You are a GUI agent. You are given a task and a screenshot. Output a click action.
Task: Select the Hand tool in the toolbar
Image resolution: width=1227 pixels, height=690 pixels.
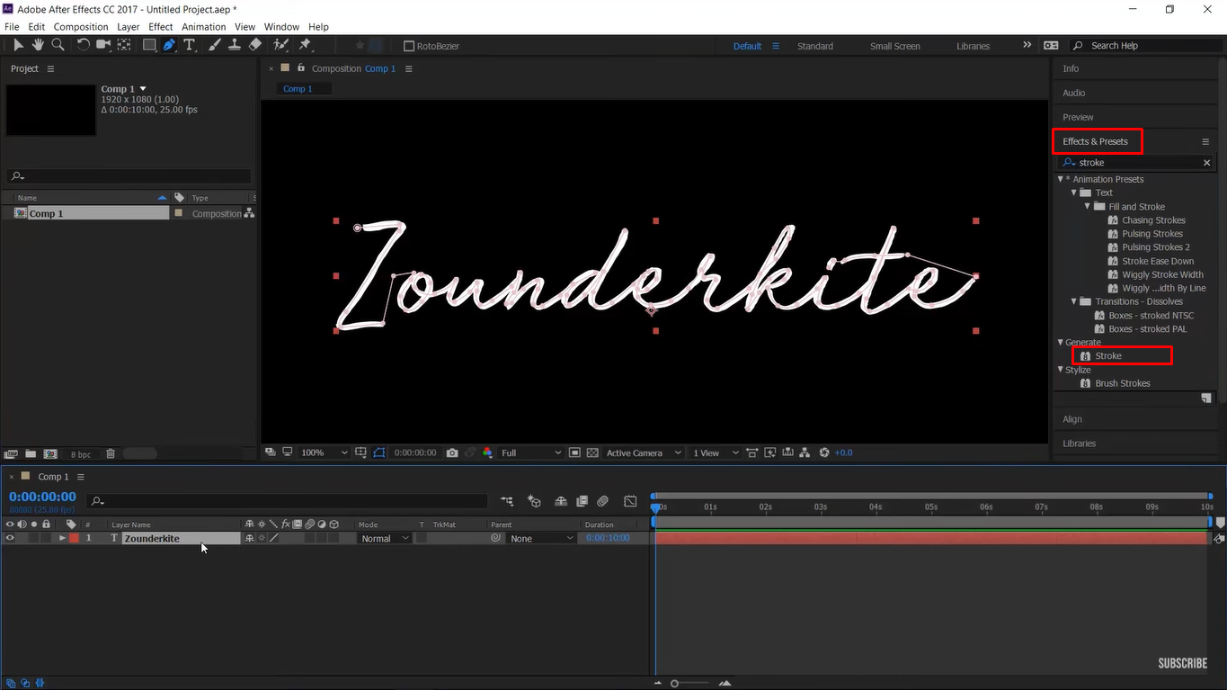[x=38, y=45]
